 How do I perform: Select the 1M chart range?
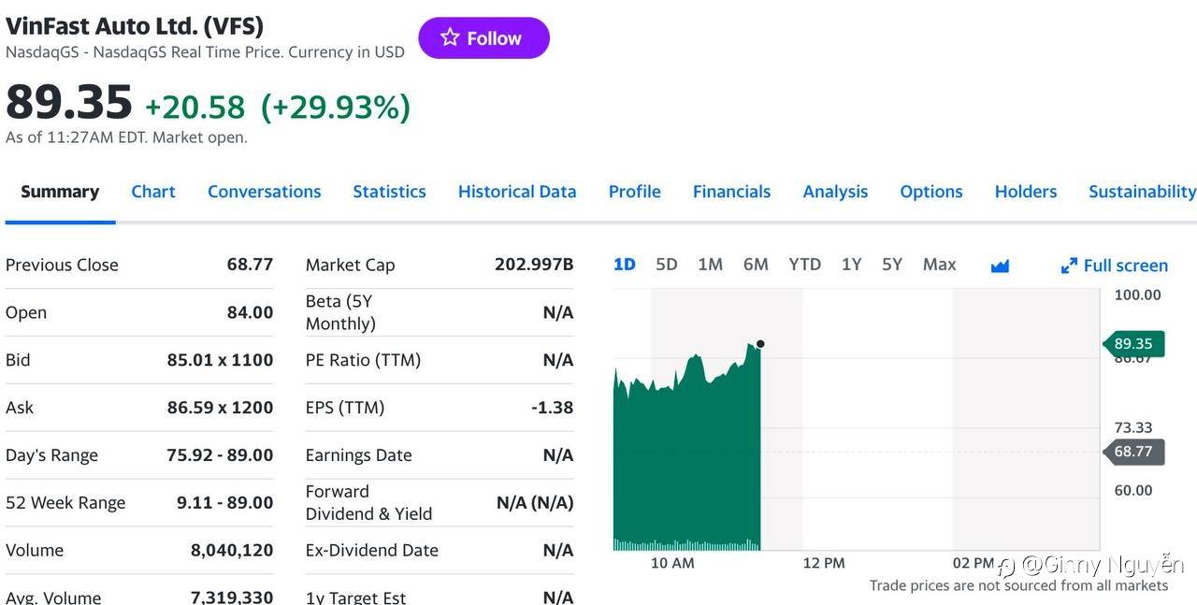point(710,265)
